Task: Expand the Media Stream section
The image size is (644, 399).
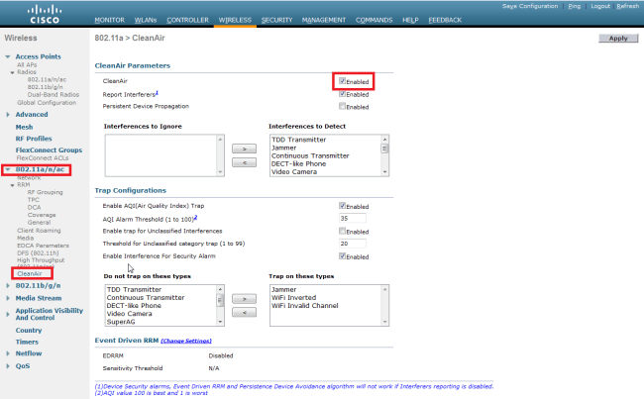Action: click(7, 297)
